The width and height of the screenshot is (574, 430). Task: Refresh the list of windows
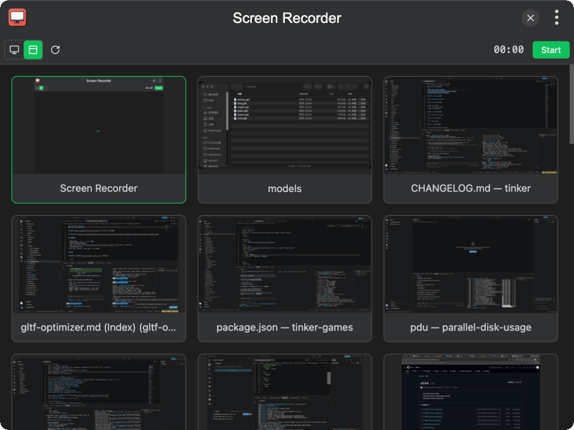click(x=55, y=49)
